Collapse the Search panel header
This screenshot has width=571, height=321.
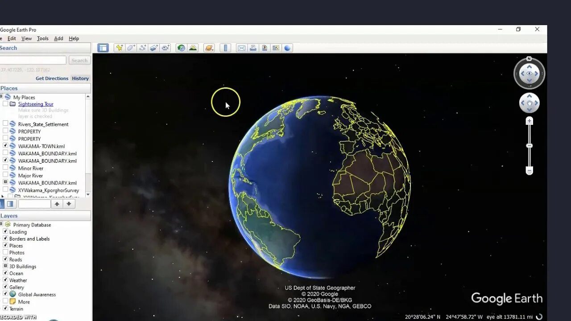(45, 48)
